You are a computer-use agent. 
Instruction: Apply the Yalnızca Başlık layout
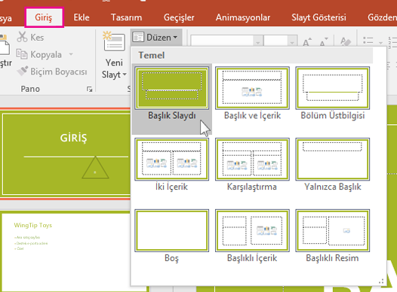click(x=332, y=165)
